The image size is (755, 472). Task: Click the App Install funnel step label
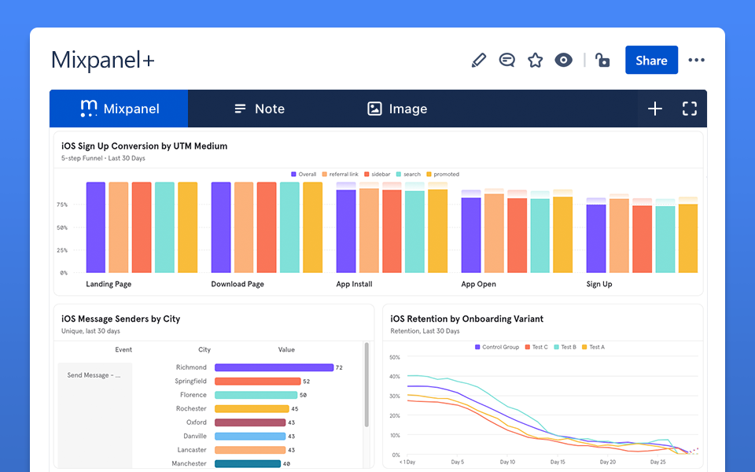[x=354, y=284]
